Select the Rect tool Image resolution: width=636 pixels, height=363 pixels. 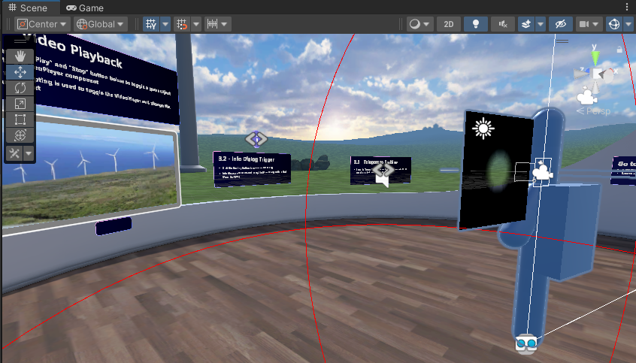pos(20,119)
